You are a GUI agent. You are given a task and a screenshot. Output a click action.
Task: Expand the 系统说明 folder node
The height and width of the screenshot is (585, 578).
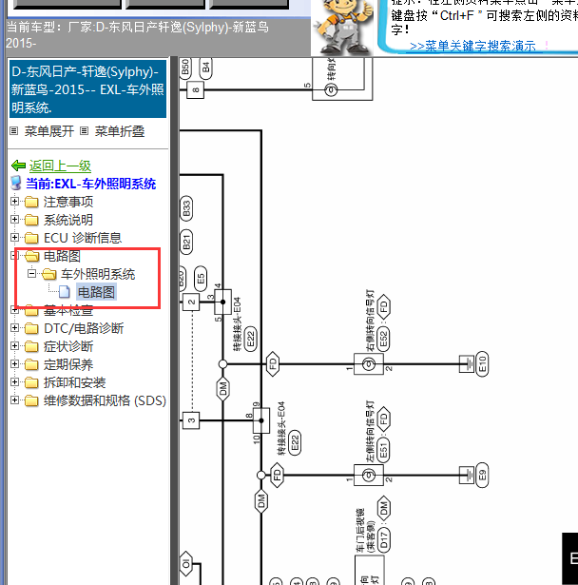coord(14,220)
